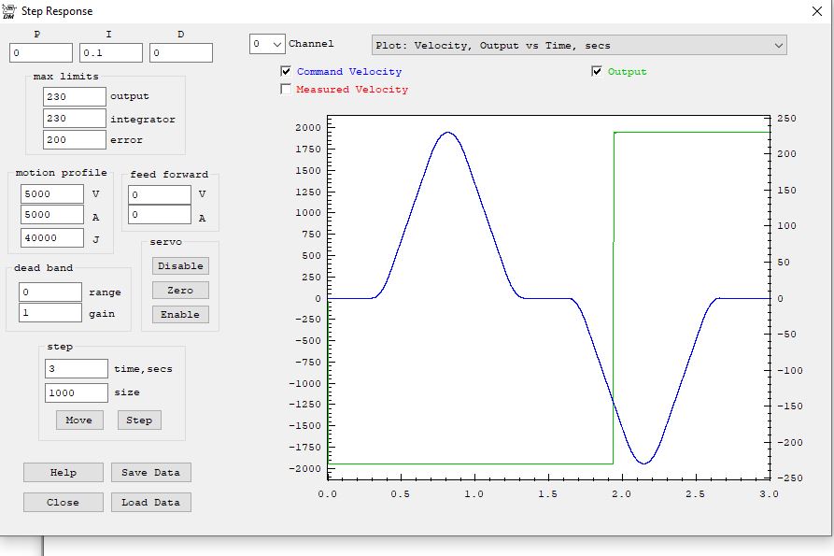
Task: Select the I gain input field
Action: 111,53
